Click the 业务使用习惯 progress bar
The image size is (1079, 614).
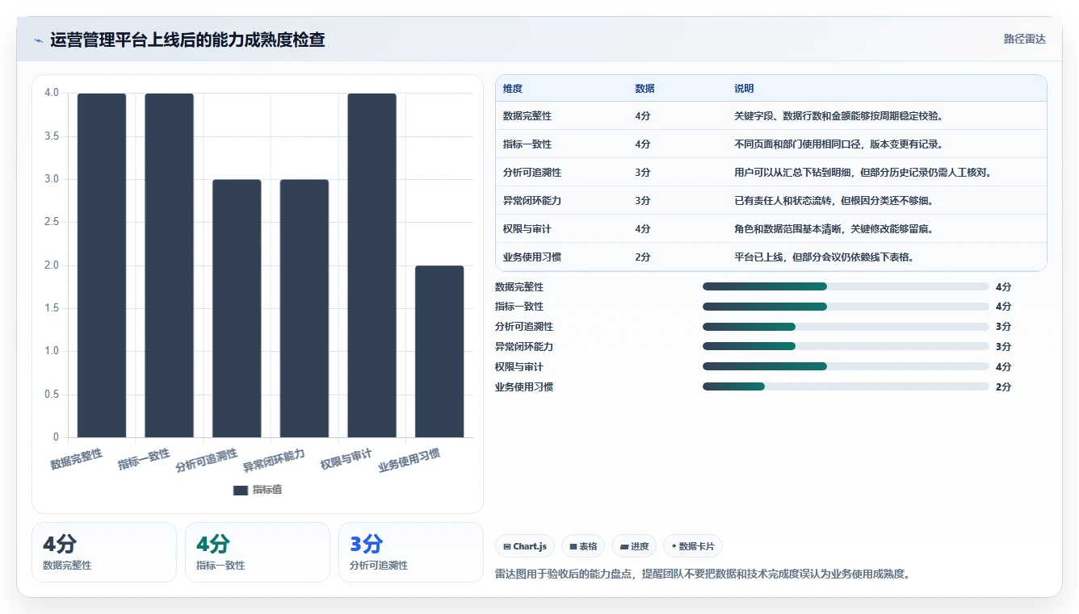(x=846, y=386)
